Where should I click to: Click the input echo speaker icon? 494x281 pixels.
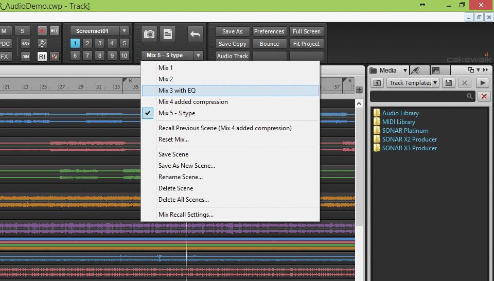click(55, 31)
